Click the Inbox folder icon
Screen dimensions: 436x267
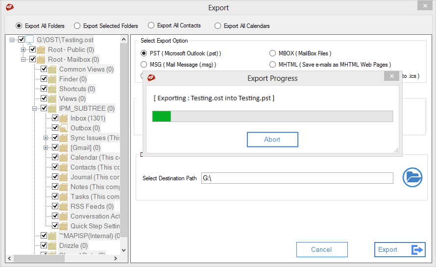tap(64, 118)
